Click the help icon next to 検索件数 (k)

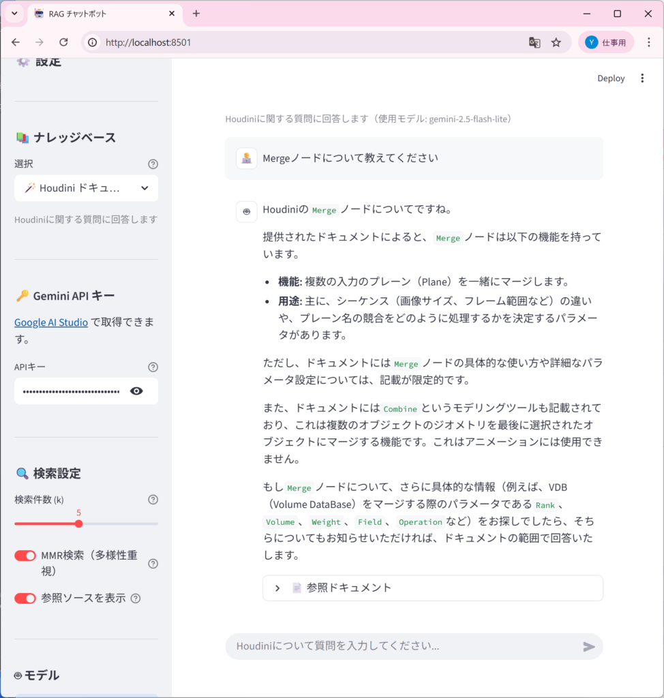[153, 500]
